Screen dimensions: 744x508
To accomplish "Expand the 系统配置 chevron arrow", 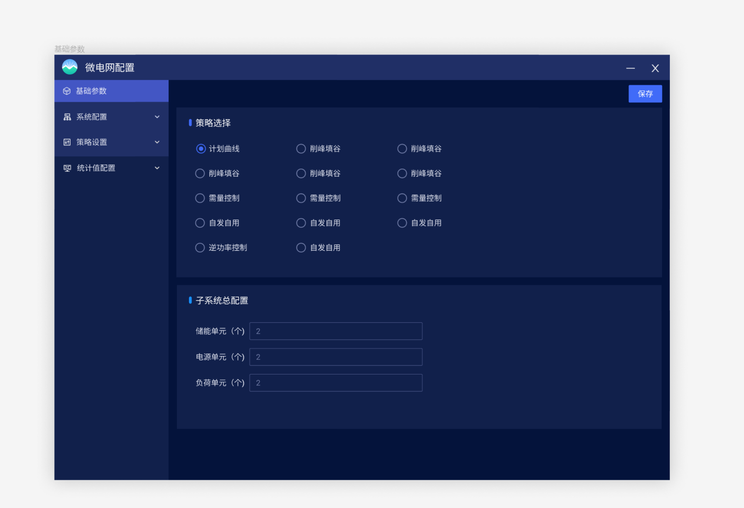I will click(x=157, y=117).
